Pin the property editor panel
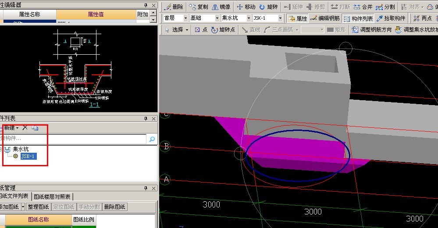The image size is (438, 228). pos(146,5)
